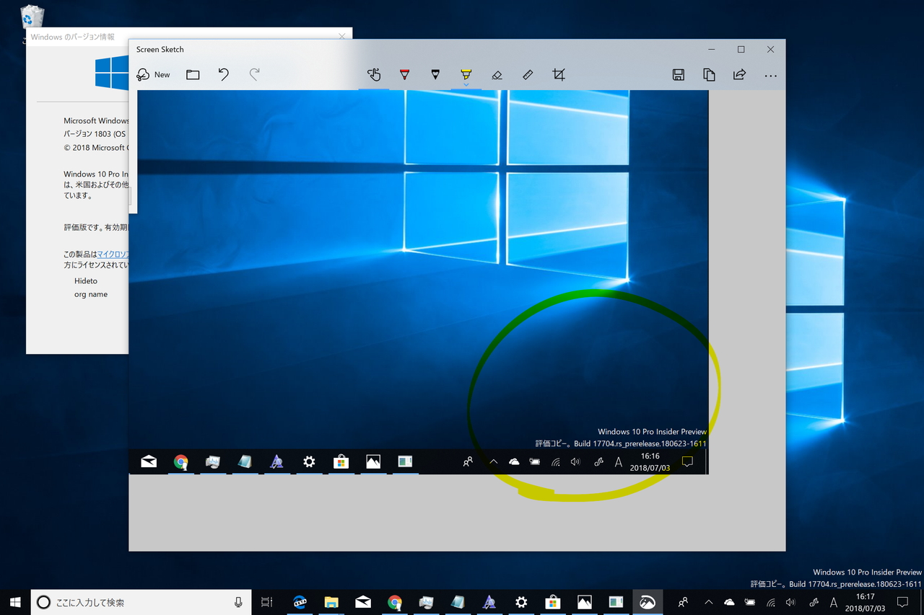Open Microsoft Store from the taskbar
Viewport: 924px width, 615px height.
click(553, 602)
